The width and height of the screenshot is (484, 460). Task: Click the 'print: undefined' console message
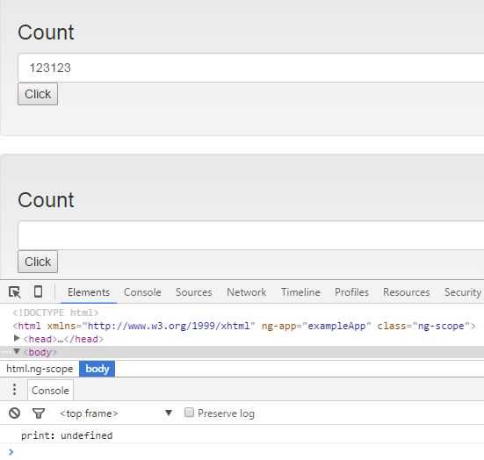[x=67, y=435]
